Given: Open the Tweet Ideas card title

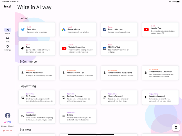Looking at the screenshot, I should [x=31, y=29].
